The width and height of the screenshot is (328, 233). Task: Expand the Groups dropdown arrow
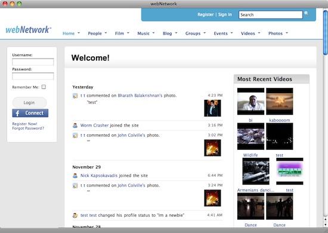point(205,33)
